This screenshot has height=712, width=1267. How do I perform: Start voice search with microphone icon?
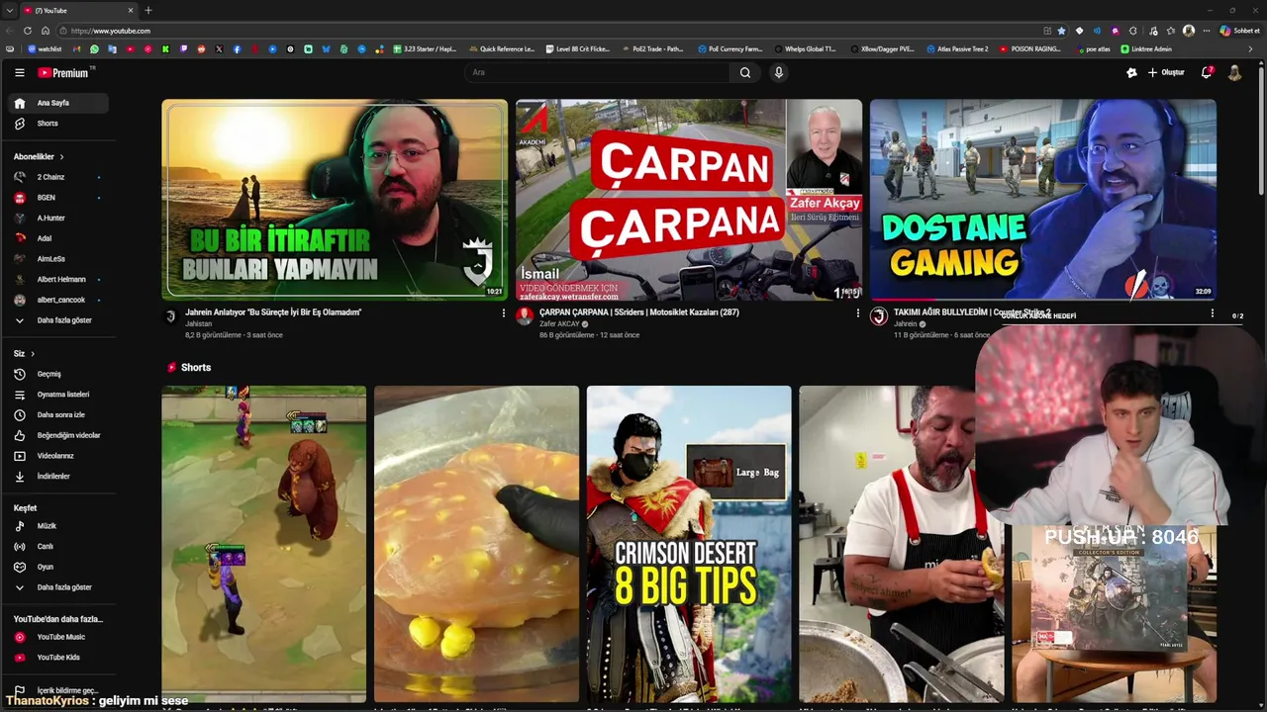click(779, 72)
